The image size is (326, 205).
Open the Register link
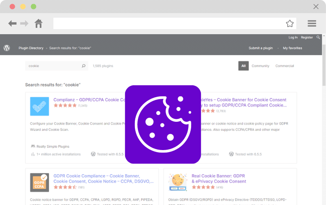tap(307, 37)
